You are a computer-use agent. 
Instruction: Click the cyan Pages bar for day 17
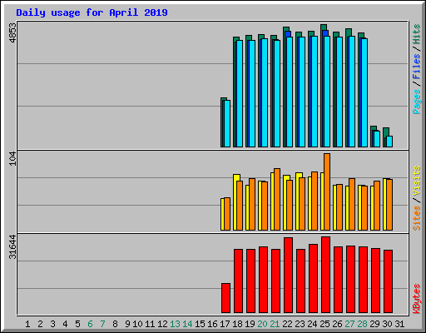click(x=227, y=123)
